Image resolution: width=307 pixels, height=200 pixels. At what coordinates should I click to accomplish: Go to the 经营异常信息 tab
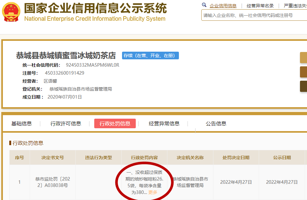click(164, 123)
